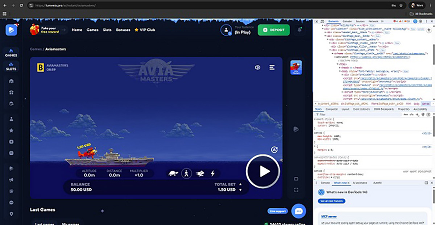Mute the Aviamasters game sound
This screenshot has height=225, width=435.
tap(257, 67)
